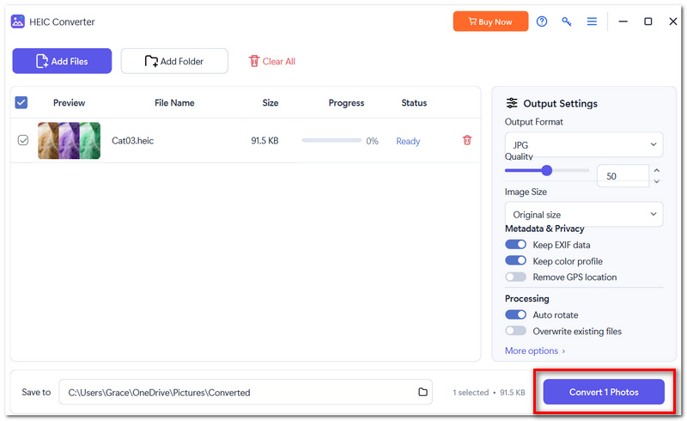
Task: Enable Remove GPS location switch
Action: (516, 277)
